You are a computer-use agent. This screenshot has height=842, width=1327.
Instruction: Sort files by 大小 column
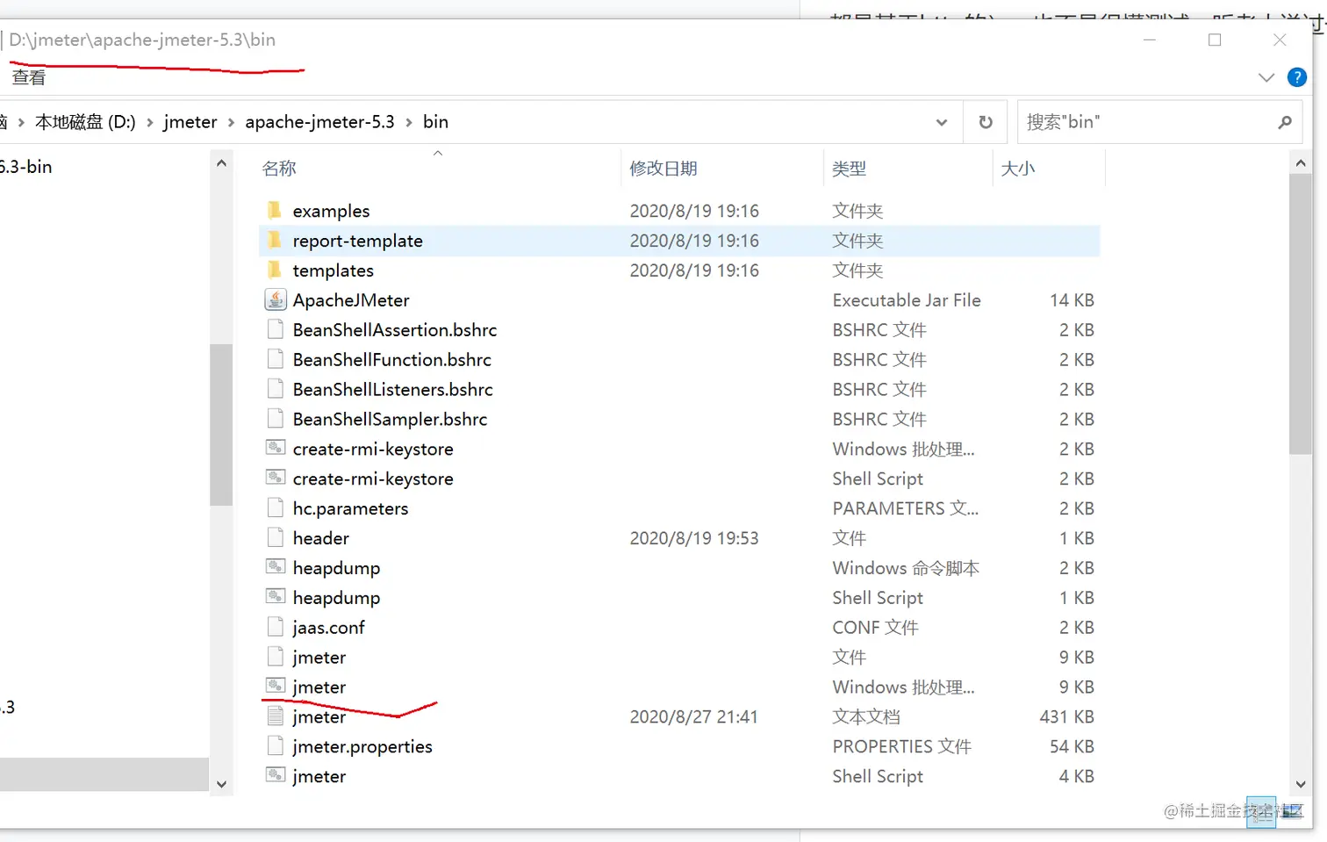coord(1018,169)
